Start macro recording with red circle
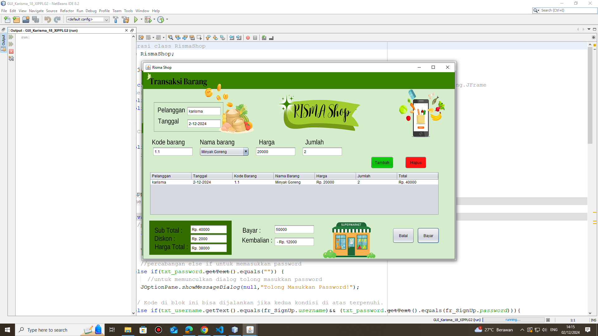This screenshot has height=336, width=598. coord(248,38)
